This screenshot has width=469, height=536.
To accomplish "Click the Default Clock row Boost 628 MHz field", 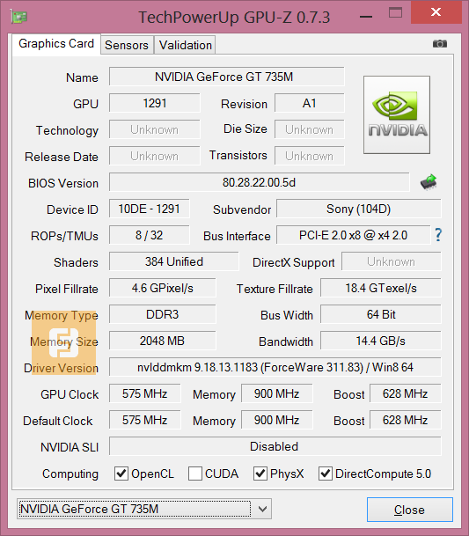I will [x=406, y=420].
